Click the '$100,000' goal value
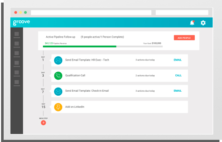This screenshot has width=222, height=142. 156,43
